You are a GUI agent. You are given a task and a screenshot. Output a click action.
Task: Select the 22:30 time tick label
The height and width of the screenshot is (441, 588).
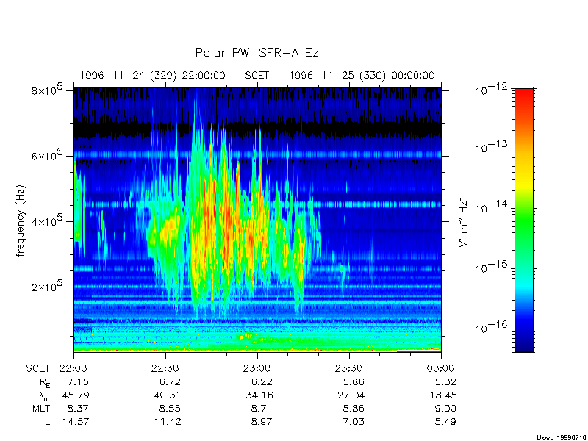pyautogui.click(x=165, y=368)
